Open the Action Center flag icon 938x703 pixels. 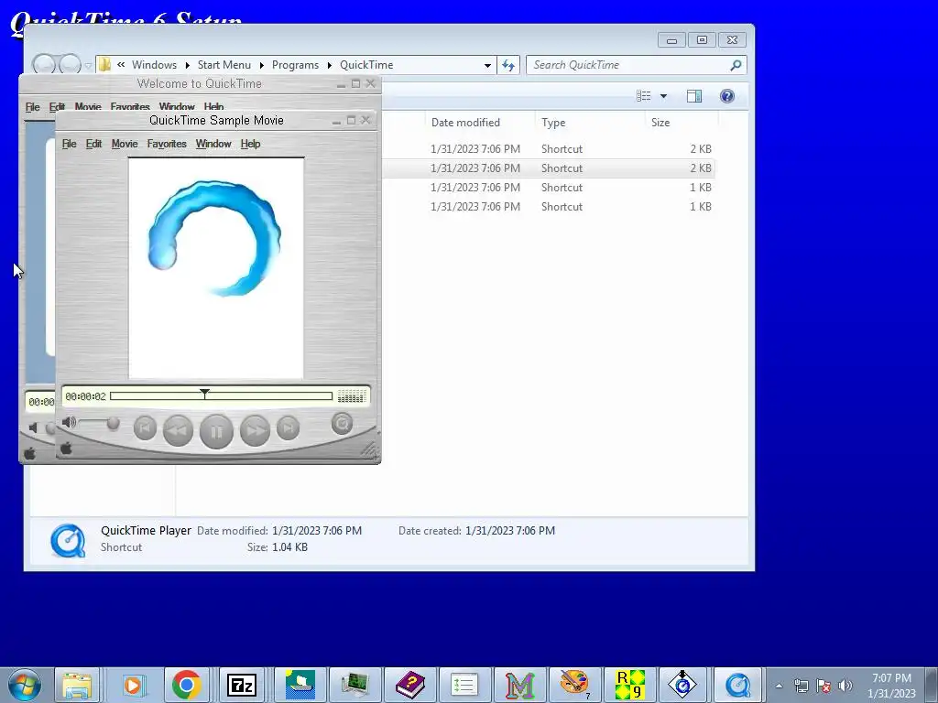click(x=823, y=686)
